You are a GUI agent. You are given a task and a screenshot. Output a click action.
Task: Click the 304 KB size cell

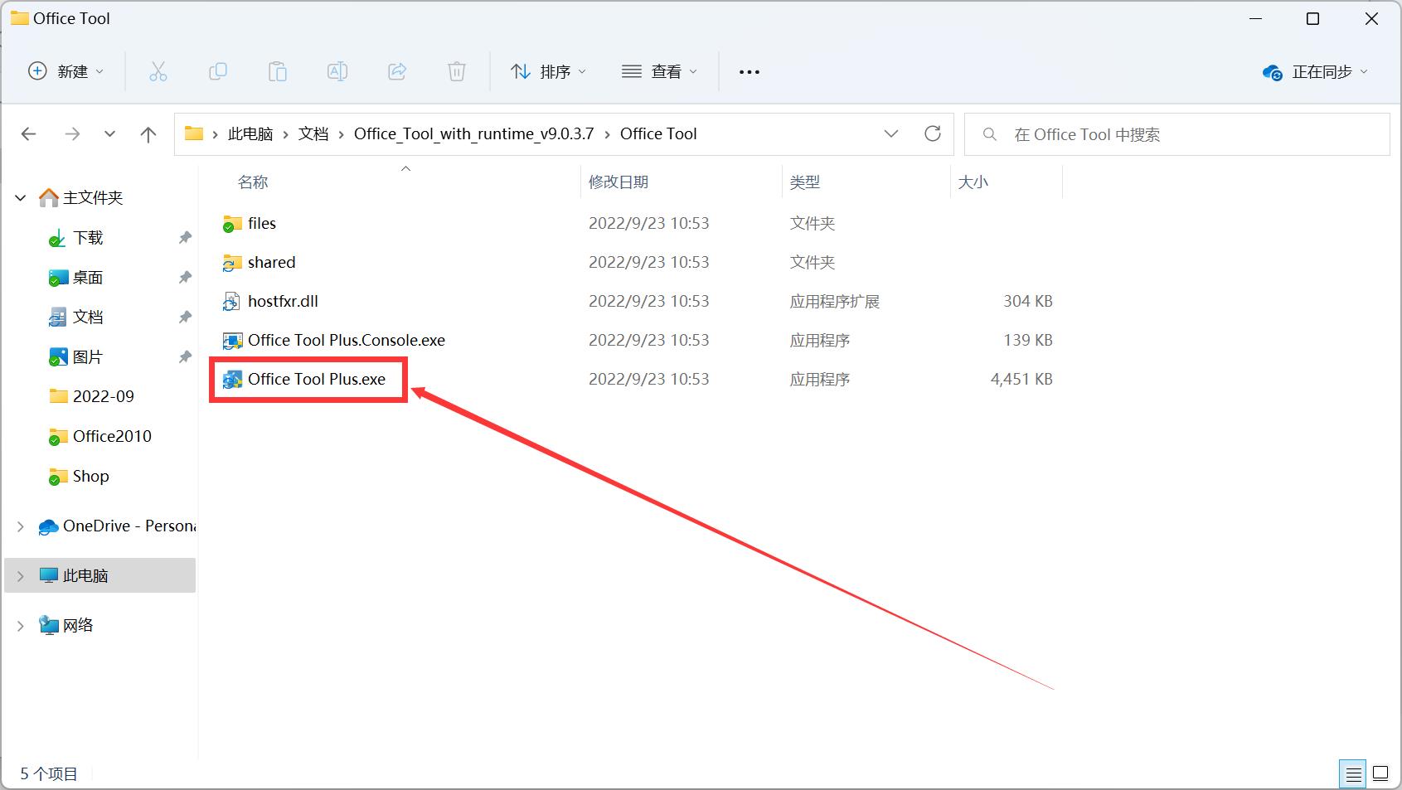click(1028, 302)
